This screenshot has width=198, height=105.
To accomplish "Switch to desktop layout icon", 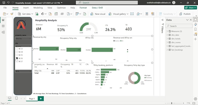I will [x=10, y=98].
